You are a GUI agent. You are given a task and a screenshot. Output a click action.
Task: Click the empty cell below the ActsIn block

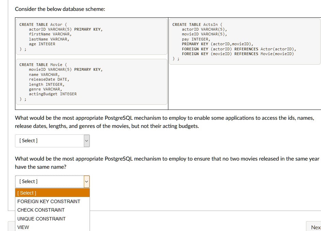pos(245,87)
